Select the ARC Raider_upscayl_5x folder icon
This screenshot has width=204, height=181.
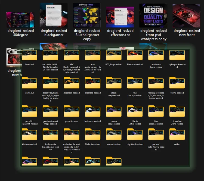pos(72,55)
